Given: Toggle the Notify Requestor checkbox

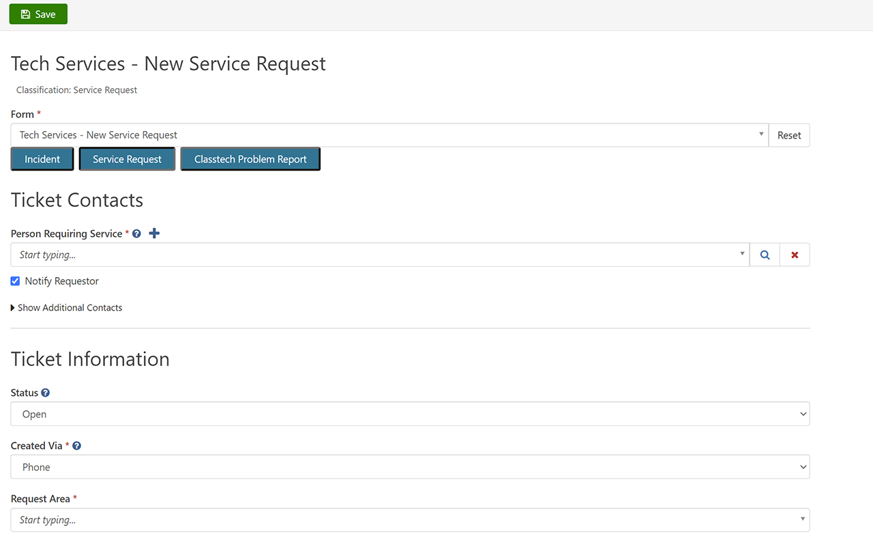Looking at the screenshot, I should [15, 281].
